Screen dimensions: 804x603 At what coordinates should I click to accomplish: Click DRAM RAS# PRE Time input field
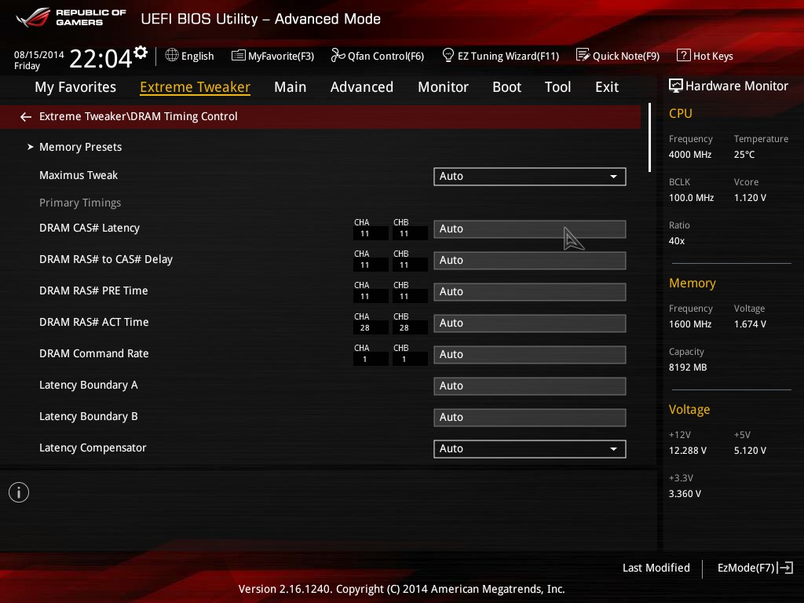[x=530, y=292]
